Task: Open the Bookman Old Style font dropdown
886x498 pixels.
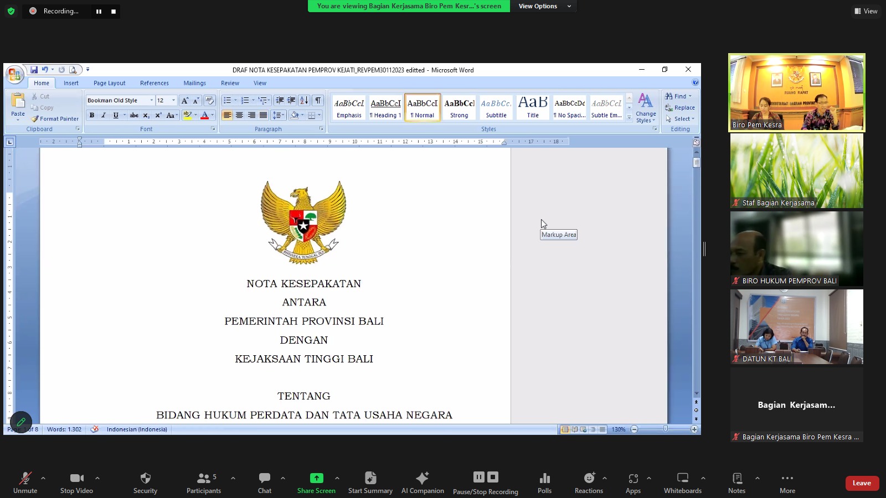Action: (x=151, y=100)
